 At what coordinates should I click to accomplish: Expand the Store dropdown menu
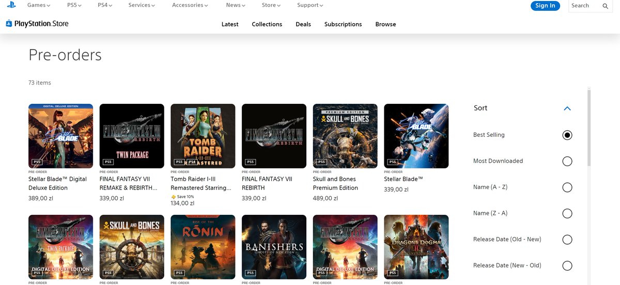(271, 5)
